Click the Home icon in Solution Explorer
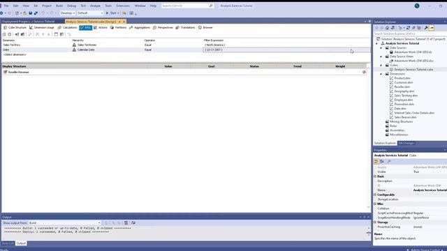 pos(387,28)
